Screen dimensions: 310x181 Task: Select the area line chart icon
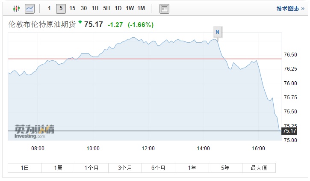pos(30,9)
